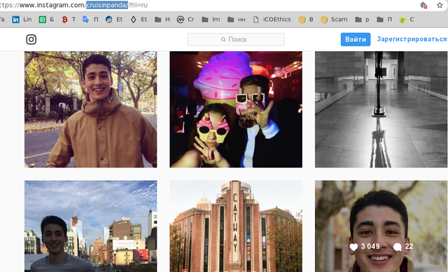Click the translate icon in address bar

pyautogui.click(x=423, y=5)
